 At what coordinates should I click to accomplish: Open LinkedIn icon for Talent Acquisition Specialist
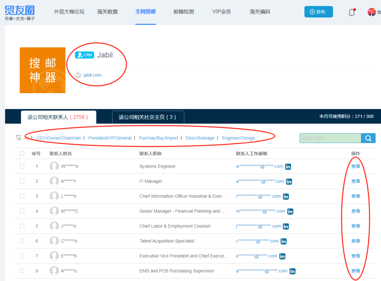click(x=284, y=241)
